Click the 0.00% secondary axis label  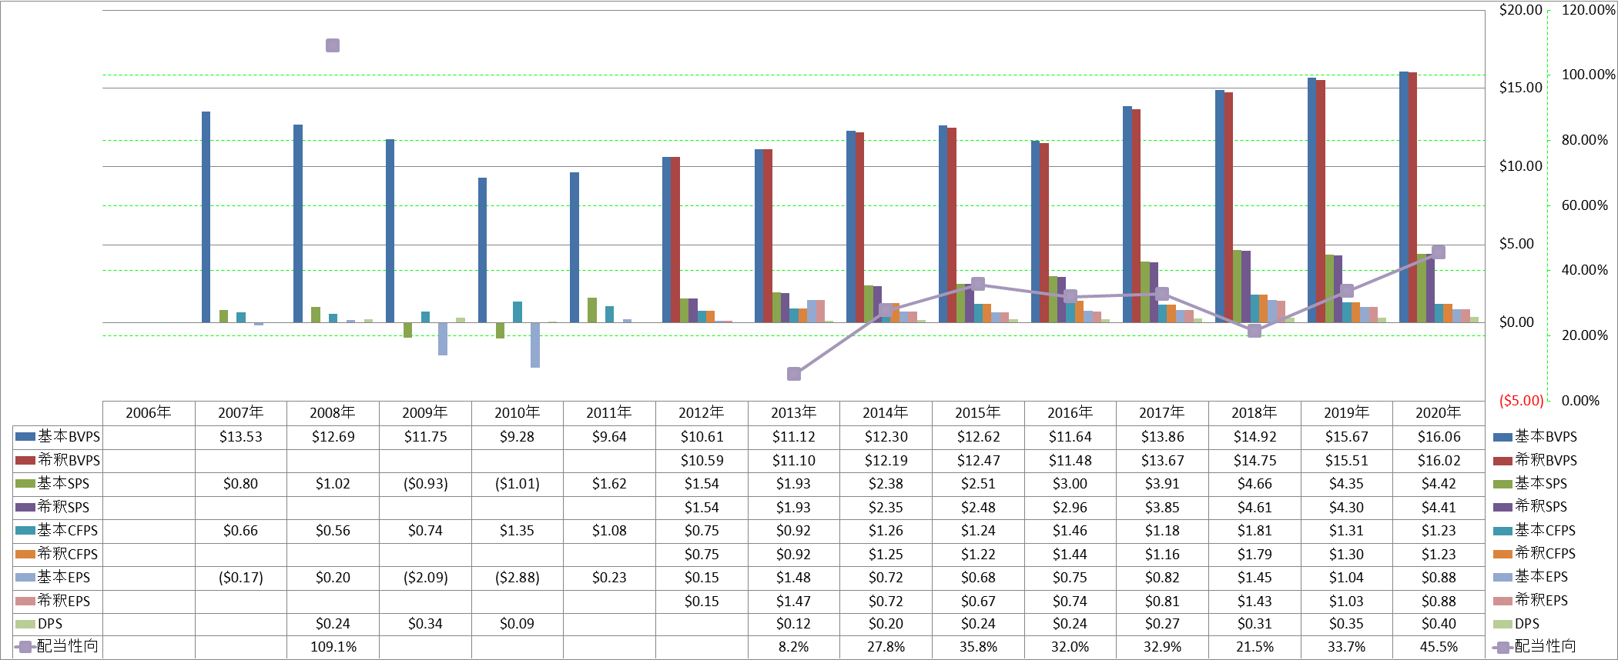pos(1580,401)
